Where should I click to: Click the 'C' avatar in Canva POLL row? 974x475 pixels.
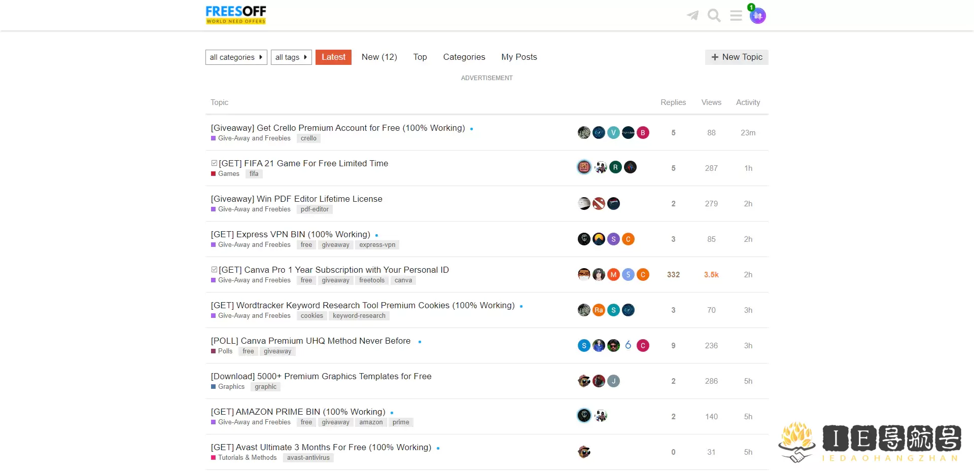[x=643, y=346]
